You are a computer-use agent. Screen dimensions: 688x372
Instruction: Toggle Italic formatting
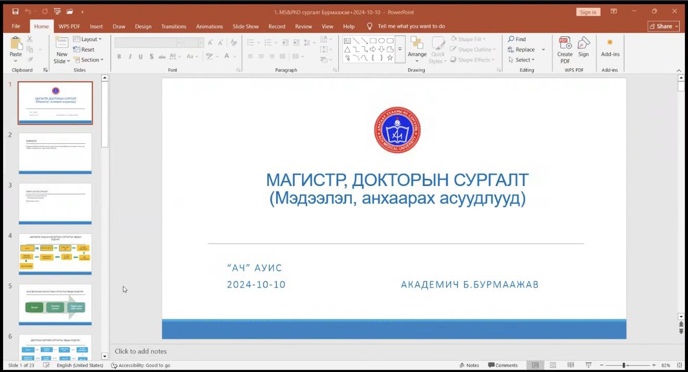pyautogui.click(x=130, y=57)
